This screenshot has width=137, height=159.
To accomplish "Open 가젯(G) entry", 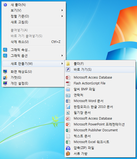I will point(34,78).
